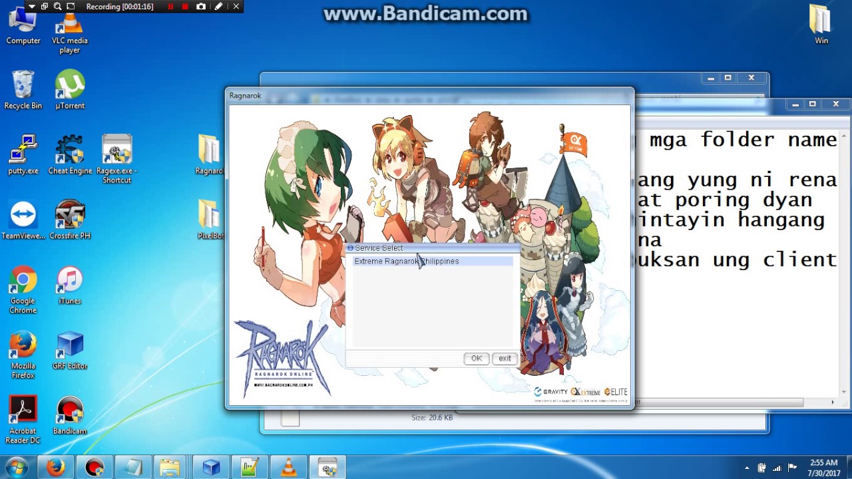Open the Bandicam bar dropdown arrow
This screenshot has height=479, width=852.
[31, 7]
